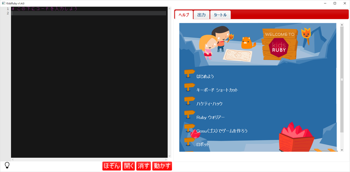The width and height of the screenshot is (350, 172).
Task: Click the code editor scroll down arrow
Action: [170, 156]
